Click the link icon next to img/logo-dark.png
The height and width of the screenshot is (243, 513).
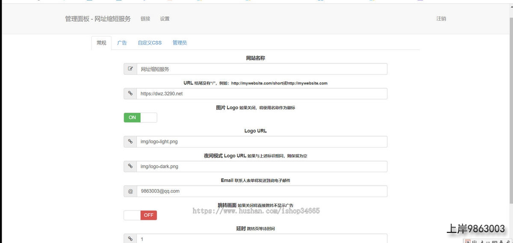click(x=130, y=166)
